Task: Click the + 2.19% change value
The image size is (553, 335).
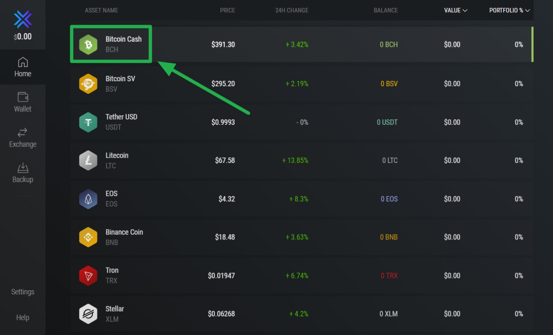Action: [297, 84]
